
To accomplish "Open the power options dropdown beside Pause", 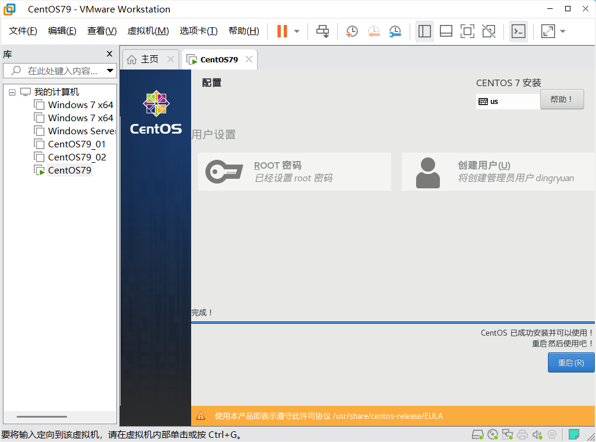I will coord(297,31).
